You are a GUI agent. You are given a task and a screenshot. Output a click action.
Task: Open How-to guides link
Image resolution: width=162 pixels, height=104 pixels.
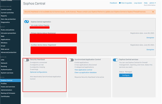point(127,3)
